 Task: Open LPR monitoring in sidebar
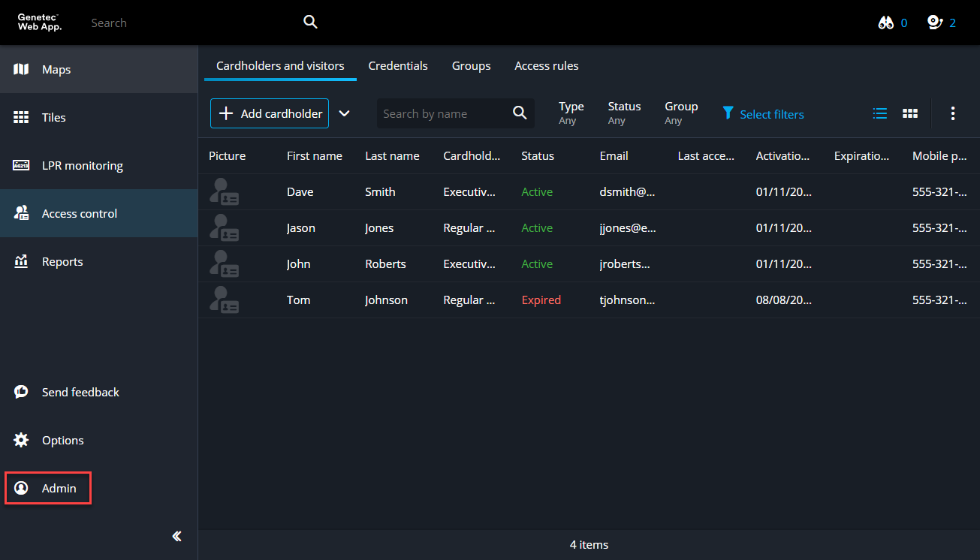point(82,166)
